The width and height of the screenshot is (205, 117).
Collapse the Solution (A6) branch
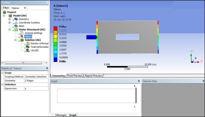[15, 40]
